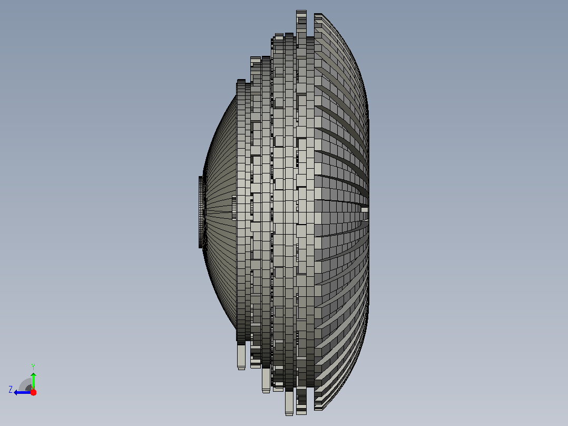This screenshot has width=568, height=426.
Task: Click the green Y axis arrow on triad
Action: [x=33, y=380]
